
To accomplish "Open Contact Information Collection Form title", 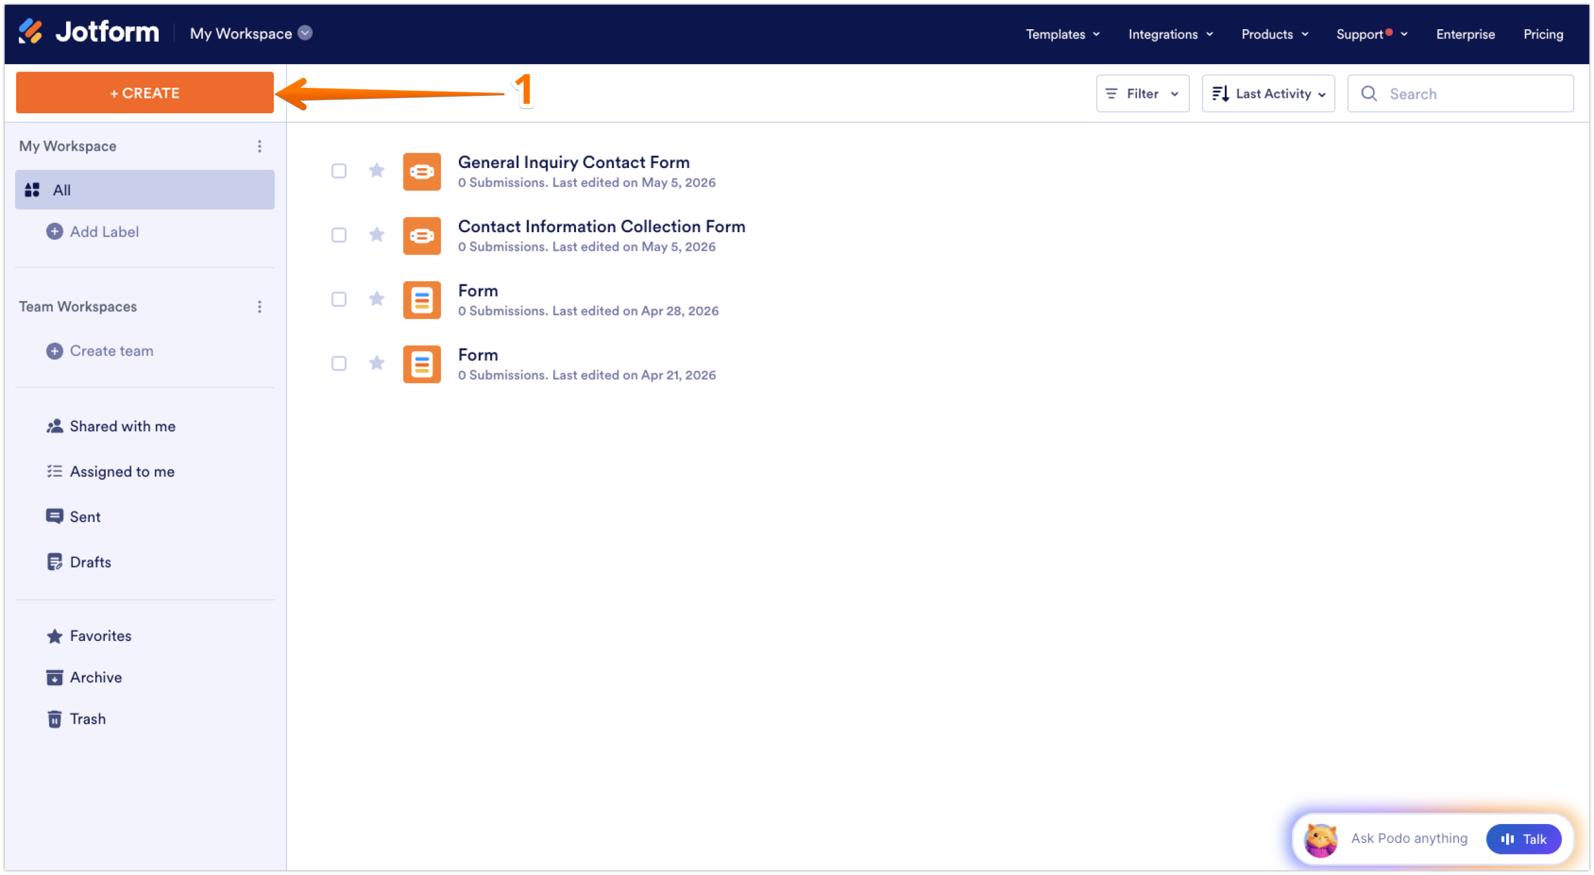I will tap(602, 227).
